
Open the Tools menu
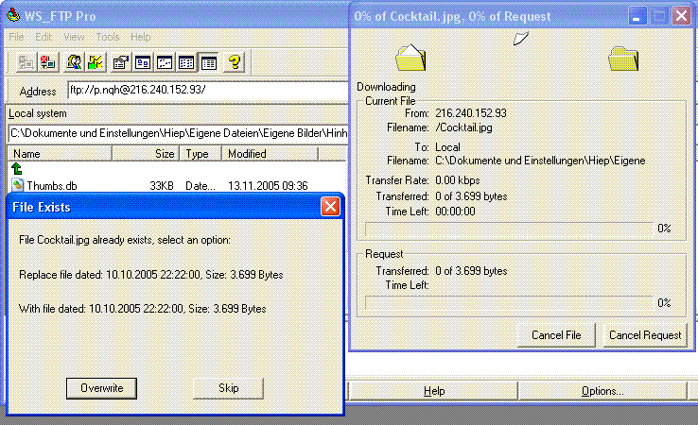tap(108, 37)
